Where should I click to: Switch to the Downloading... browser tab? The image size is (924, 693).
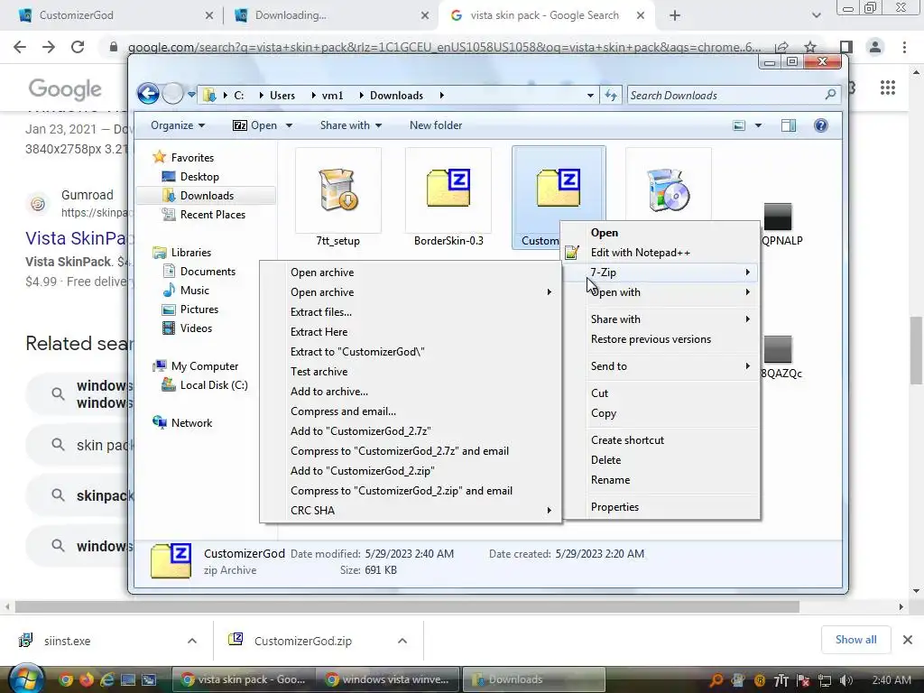(x=330, y=15)
